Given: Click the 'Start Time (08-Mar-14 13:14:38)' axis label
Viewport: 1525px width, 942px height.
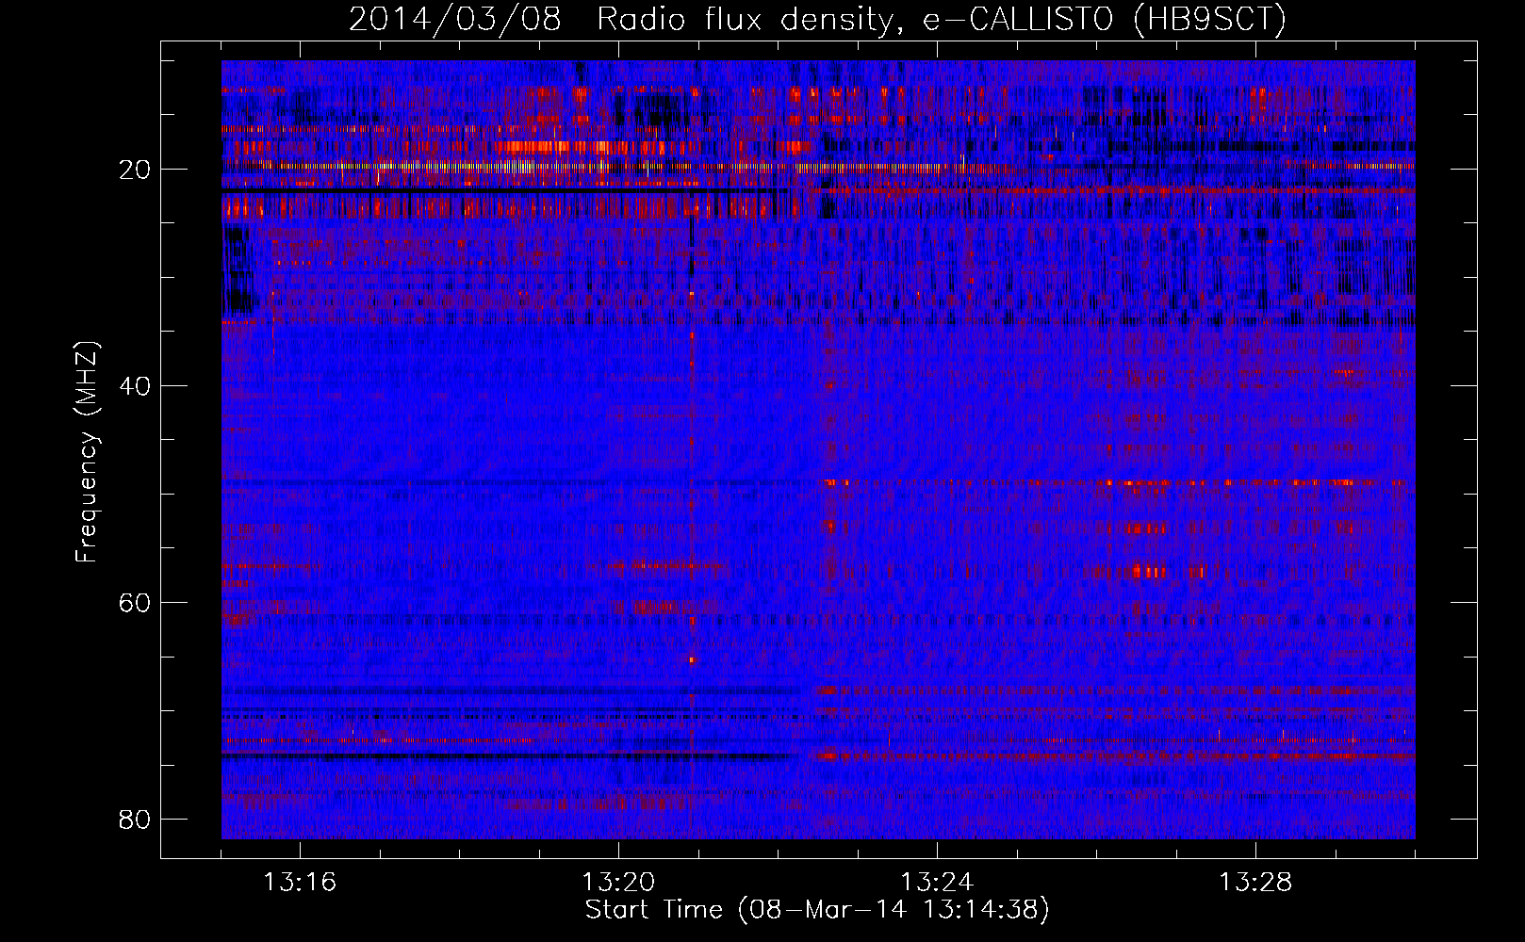Looking at the screenshot, I should [x=817, y=910].
